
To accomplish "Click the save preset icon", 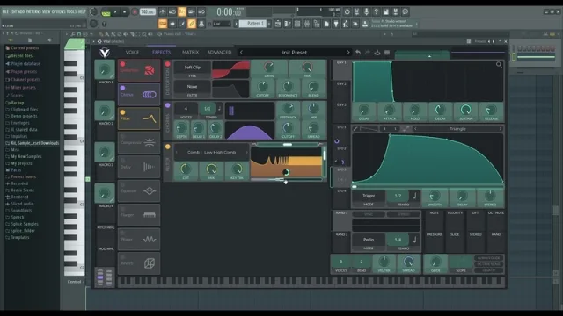I will [377, 53].
